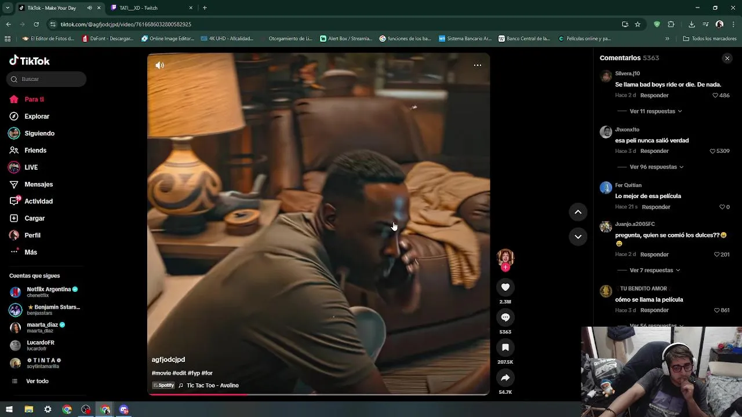Open the video three-dots options menu
The image size is (742, 417).
point(478,65)
